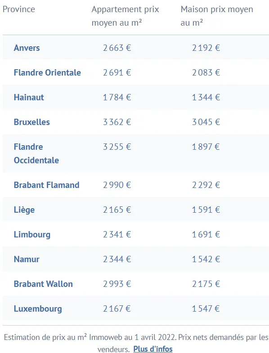Click the Maison prix moyen column header
Viewport: 269px width, 353px height.
[217, 16]
